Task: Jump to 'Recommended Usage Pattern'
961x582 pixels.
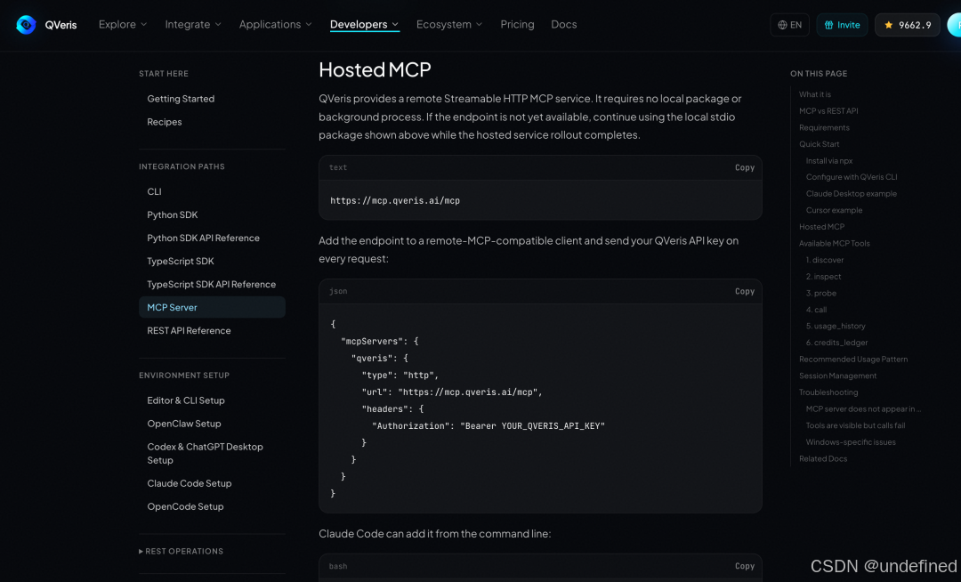Action: [853, 359]
